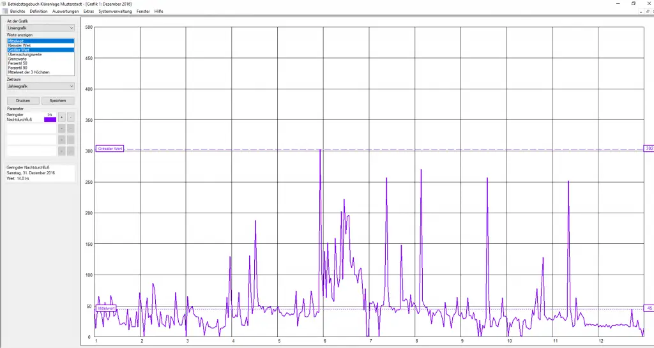Screen dimensions: 654x348
Task: Open the Berichte menu
Action: [x=18, y=11]
